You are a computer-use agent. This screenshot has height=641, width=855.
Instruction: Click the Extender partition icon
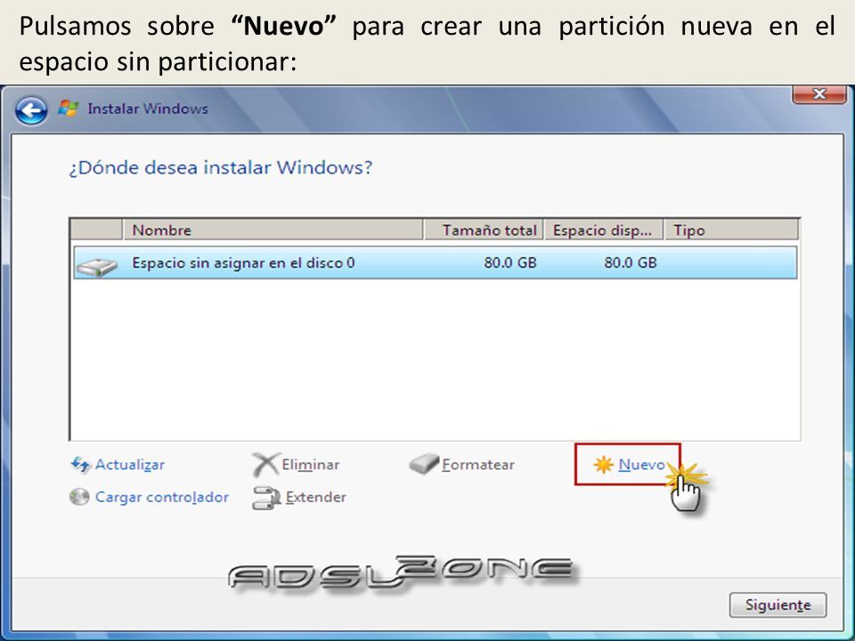click(266, 497)
